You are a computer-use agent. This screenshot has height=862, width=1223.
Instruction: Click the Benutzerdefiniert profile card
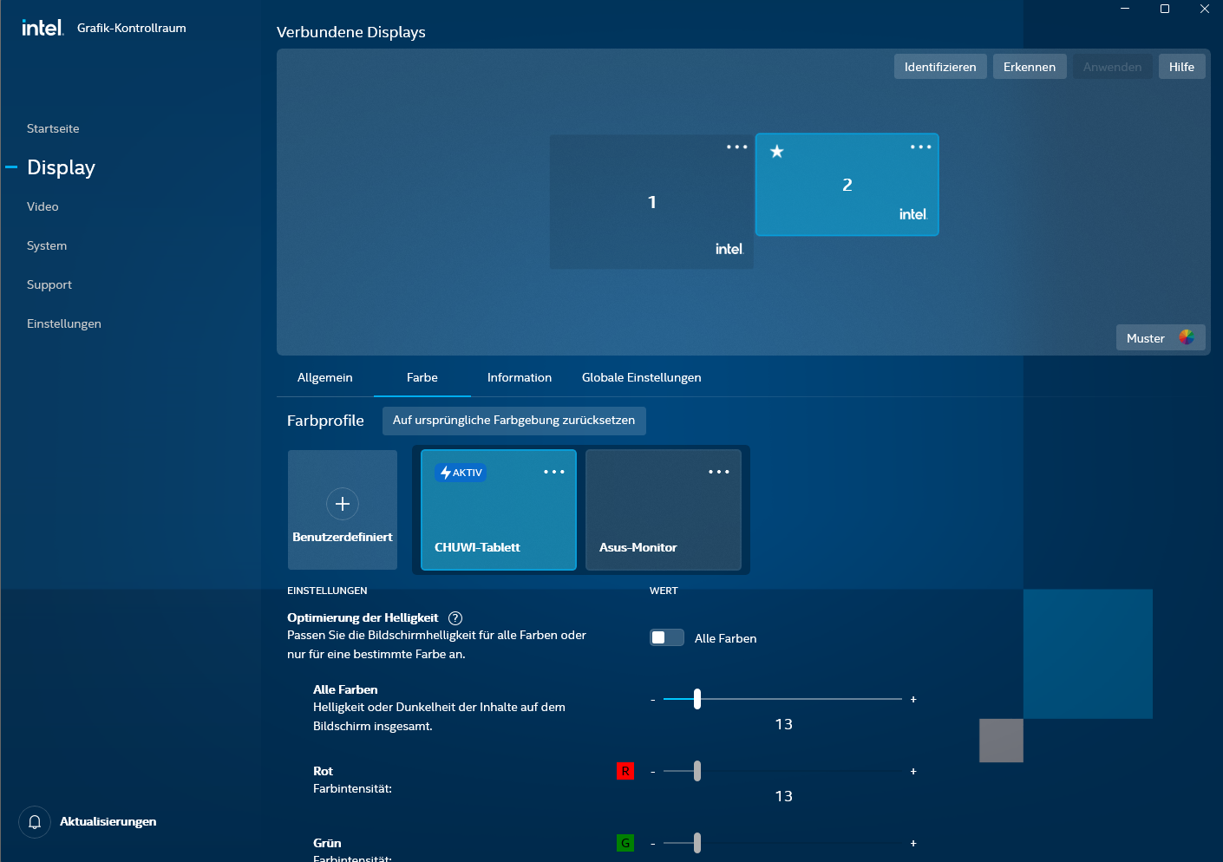pos(343,510)
